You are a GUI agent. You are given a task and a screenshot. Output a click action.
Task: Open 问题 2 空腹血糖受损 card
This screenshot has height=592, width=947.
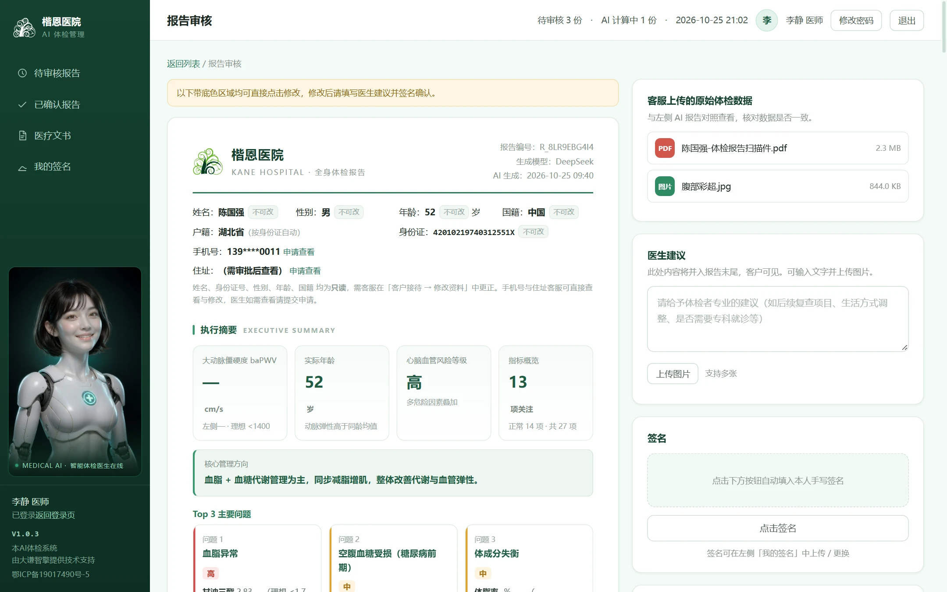coord(393,558)
